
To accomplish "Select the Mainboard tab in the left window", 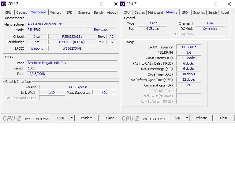I will [38, 12].
